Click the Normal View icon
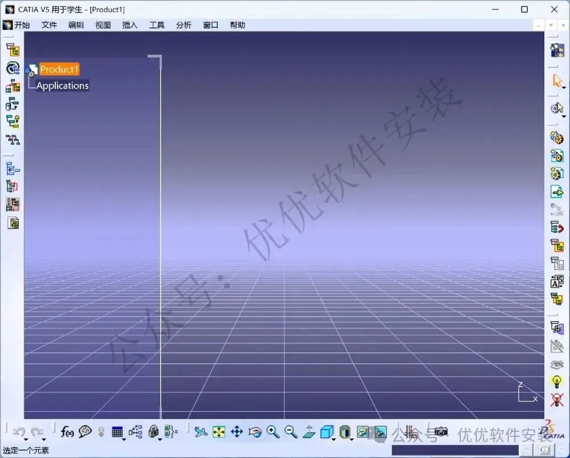570x458 pixels. [308, 432]
